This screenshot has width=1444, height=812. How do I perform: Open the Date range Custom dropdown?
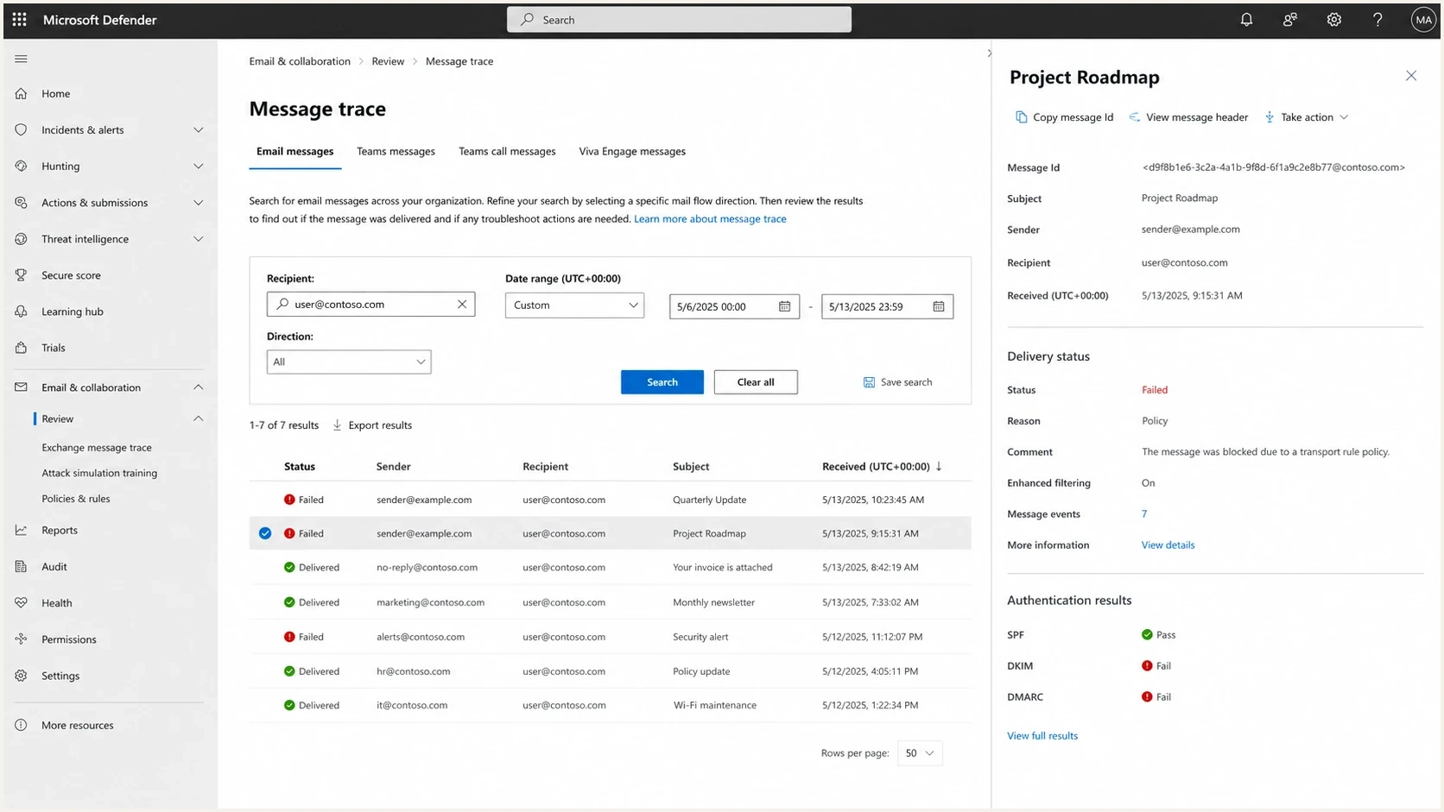pyautogui.click(x=574, y=305)
